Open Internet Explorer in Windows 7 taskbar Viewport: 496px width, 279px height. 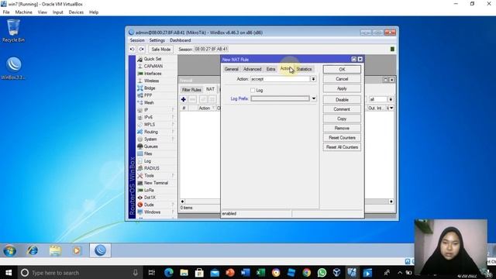[33, 250]
